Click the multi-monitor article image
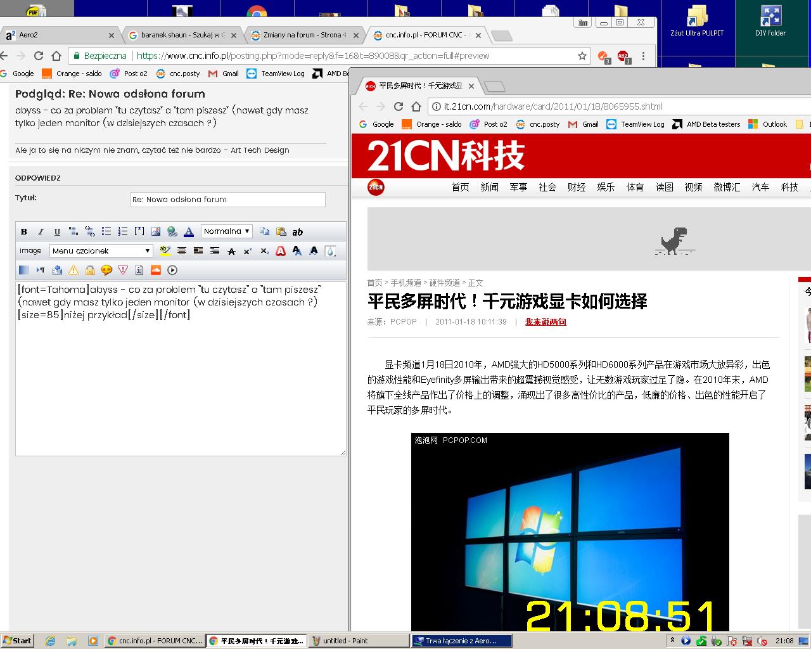Viewport: 811px width, 649px height. (570, 532)
